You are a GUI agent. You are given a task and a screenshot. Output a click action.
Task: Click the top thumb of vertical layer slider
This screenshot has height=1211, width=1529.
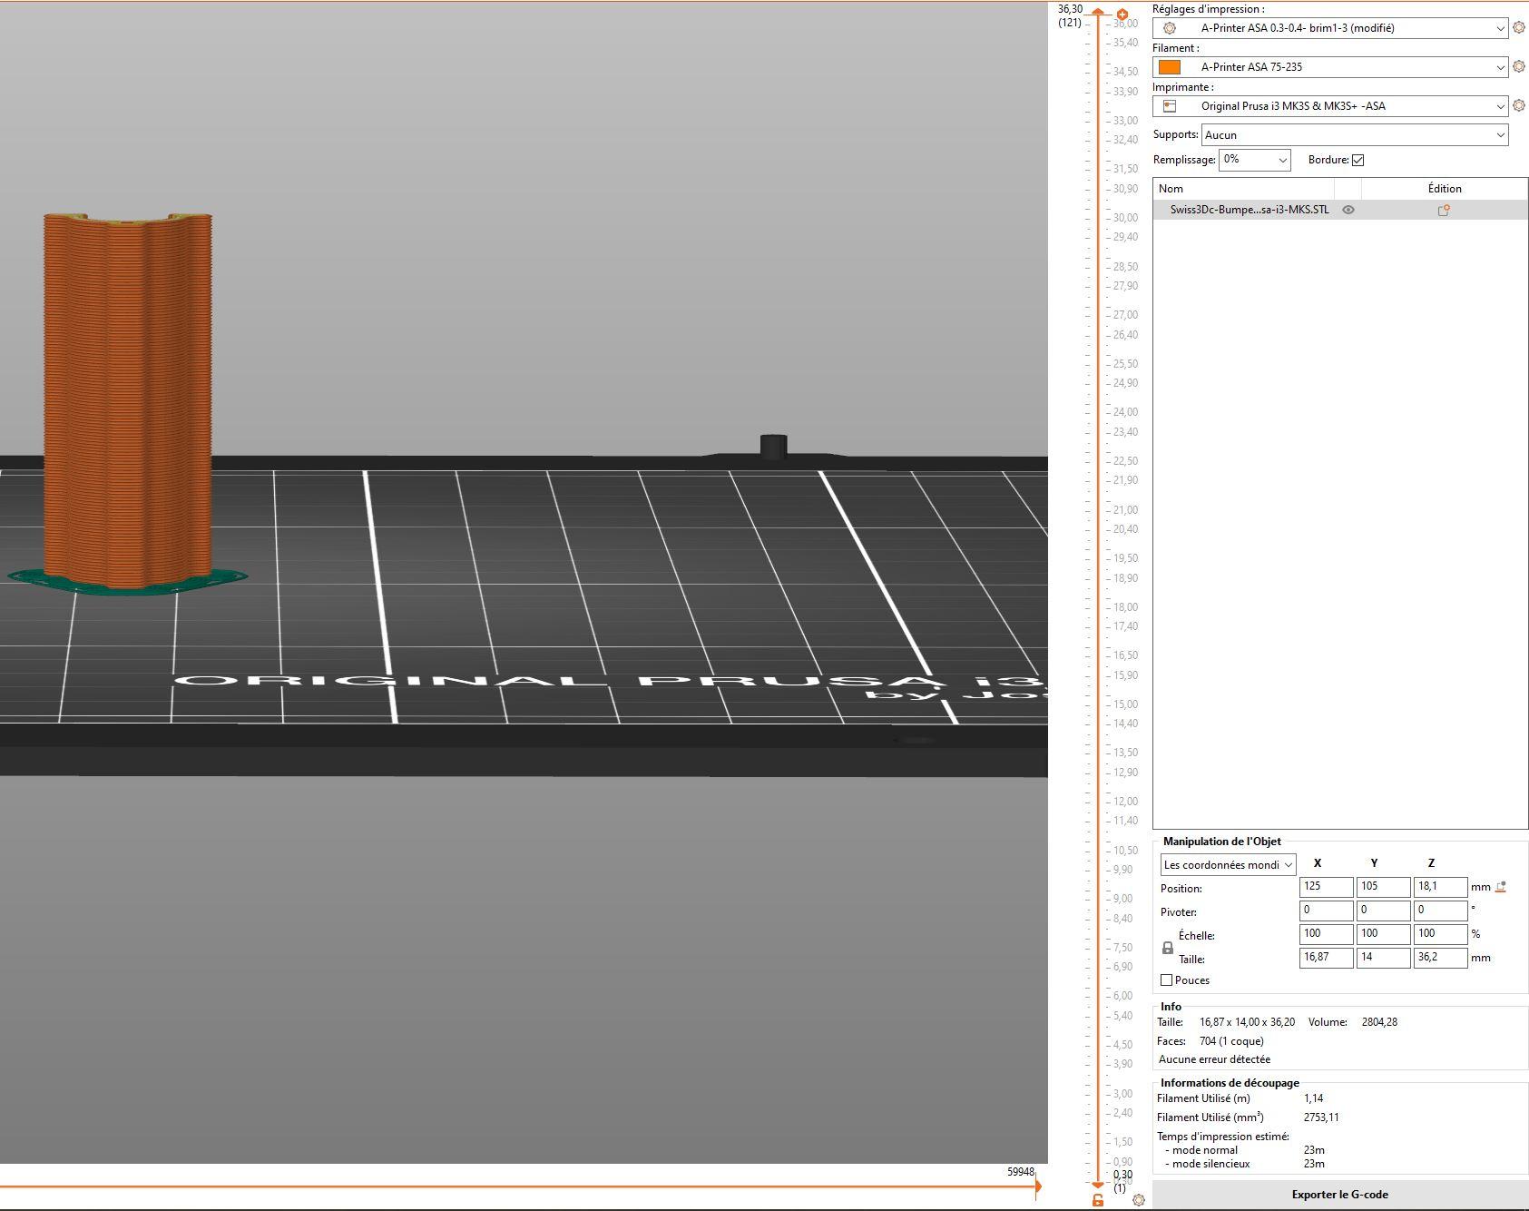click(x=1098, y=11)
